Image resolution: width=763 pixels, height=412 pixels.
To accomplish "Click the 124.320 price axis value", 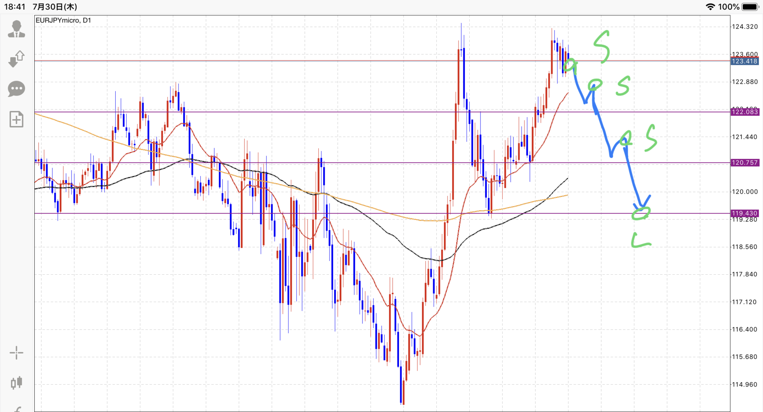I will point(745,27).
